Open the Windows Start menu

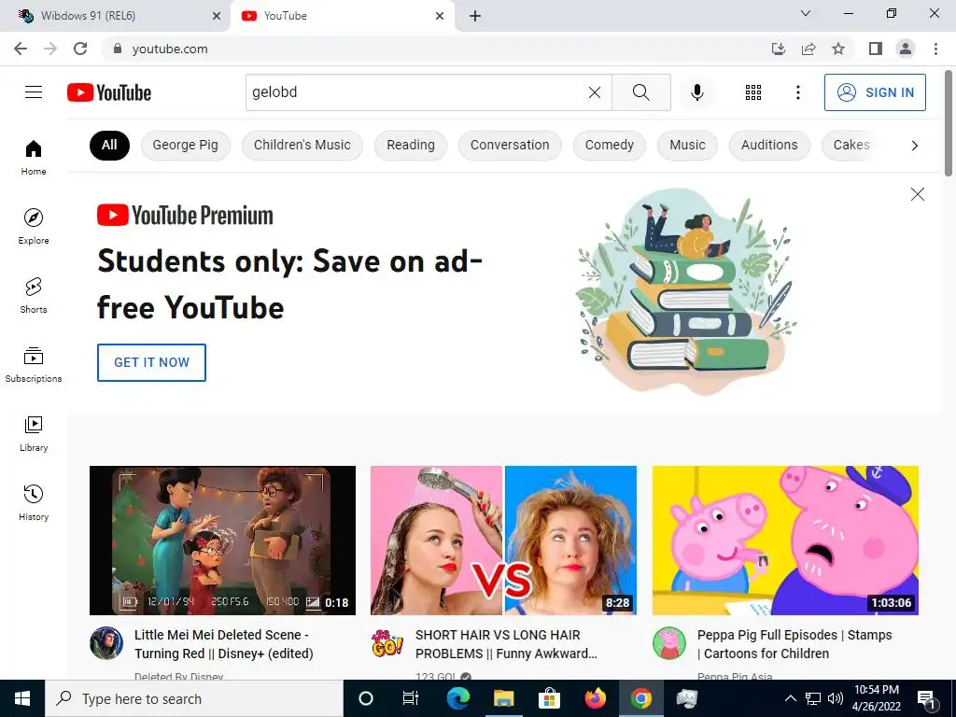22,698
